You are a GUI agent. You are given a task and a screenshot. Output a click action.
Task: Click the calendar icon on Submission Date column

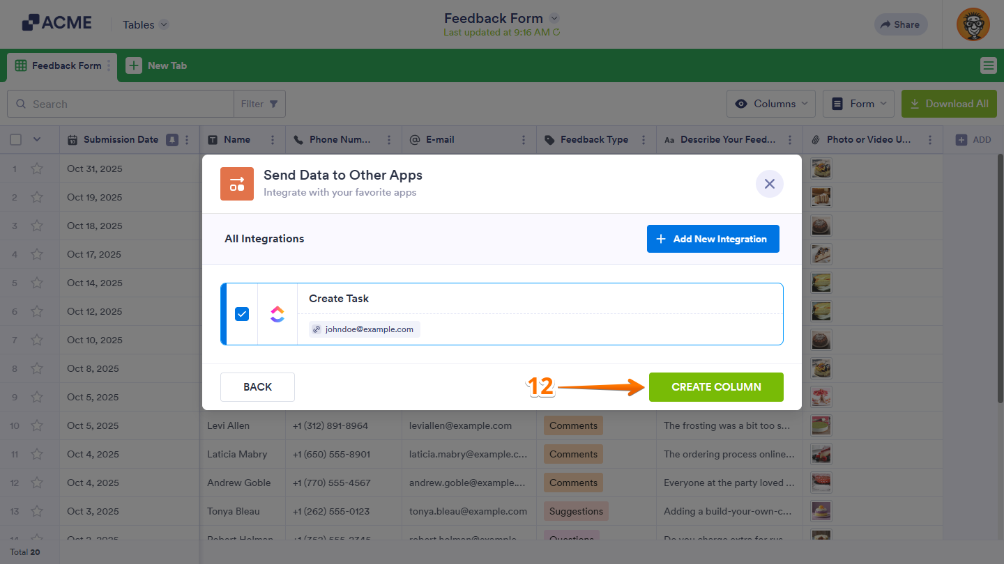pos(73,139)
